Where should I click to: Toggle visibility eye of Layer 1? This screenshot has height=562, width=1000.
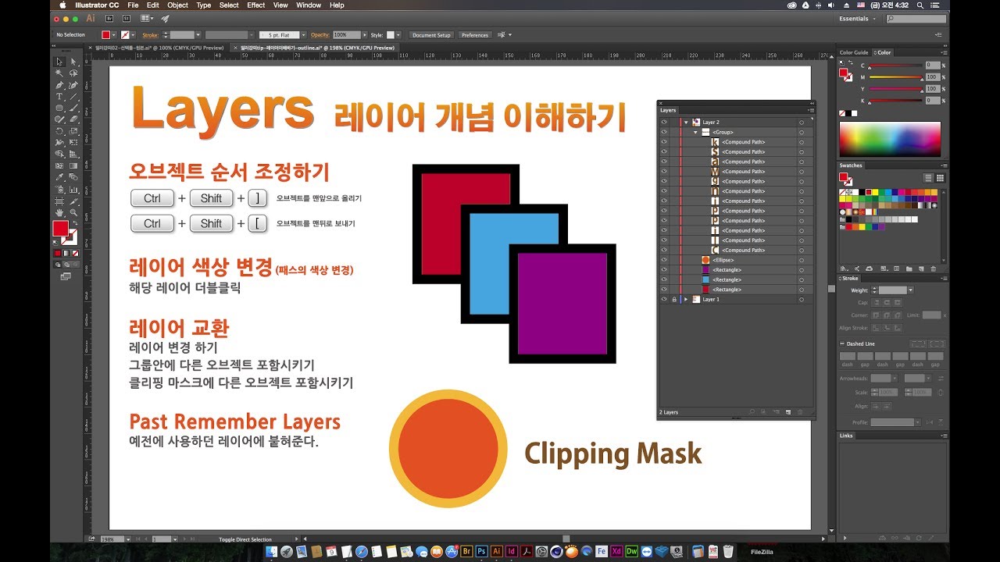(664, 299)
